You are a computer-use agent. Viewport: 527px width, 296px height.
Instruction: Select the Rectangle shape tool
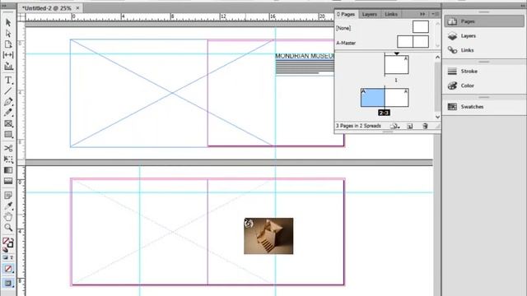[x=8, y=135]
